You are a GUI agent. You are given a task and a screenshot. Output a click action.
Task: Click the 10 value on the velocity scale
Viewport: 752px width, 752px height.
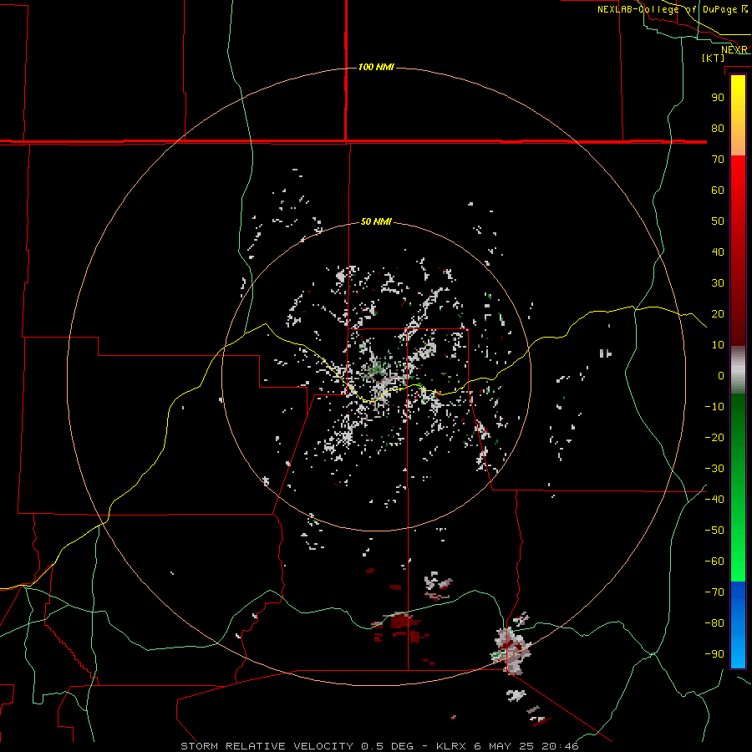coord(718,345)
